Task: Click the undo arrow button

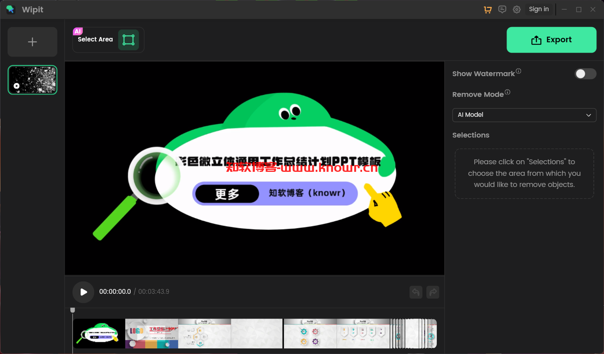Action: pyautogui.click(x=416, y=292)
